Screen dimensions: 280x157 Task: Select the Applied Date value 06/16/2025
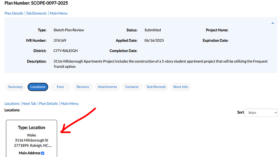click(154, 41)
